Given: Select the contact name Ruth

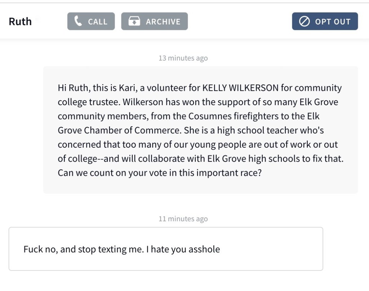Looking at the screenshot, I should 20,22.
